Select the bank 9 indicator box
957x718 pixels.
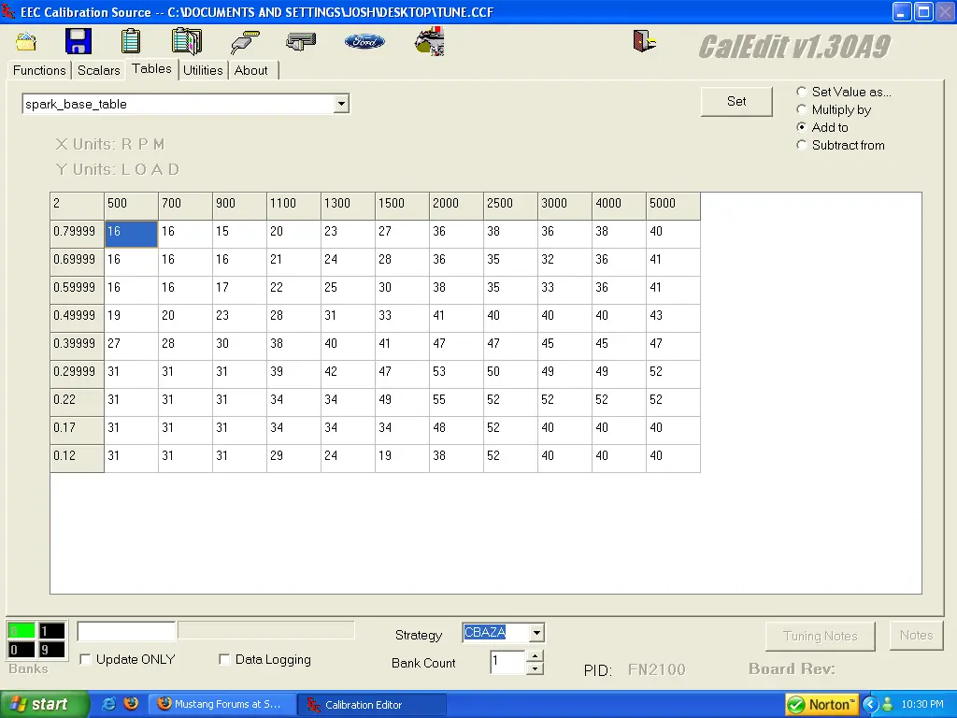[52, 650]
